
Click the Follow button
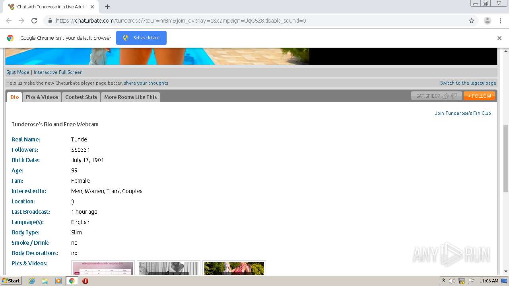(479, 96)
